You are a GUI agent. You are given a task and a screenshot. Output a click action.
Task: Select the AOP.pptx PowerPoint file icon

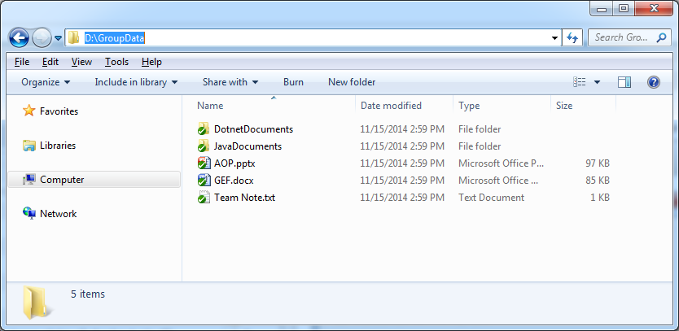pos(204,163)
